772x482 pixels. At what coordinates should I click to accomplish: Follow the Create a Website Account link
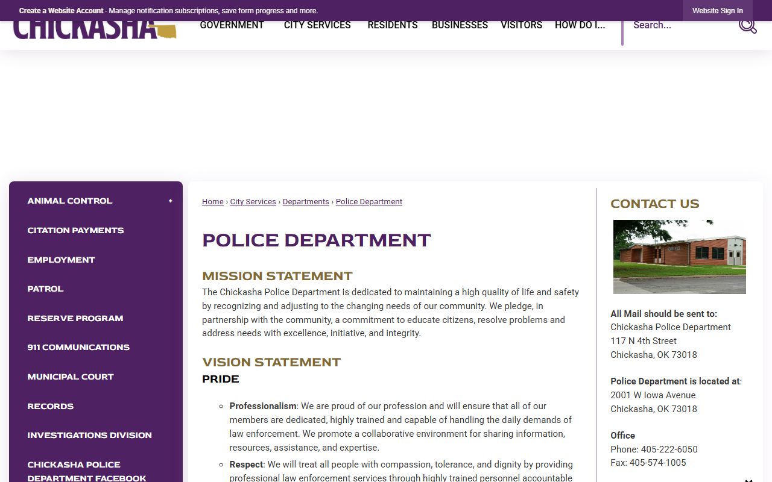[62, 11]
